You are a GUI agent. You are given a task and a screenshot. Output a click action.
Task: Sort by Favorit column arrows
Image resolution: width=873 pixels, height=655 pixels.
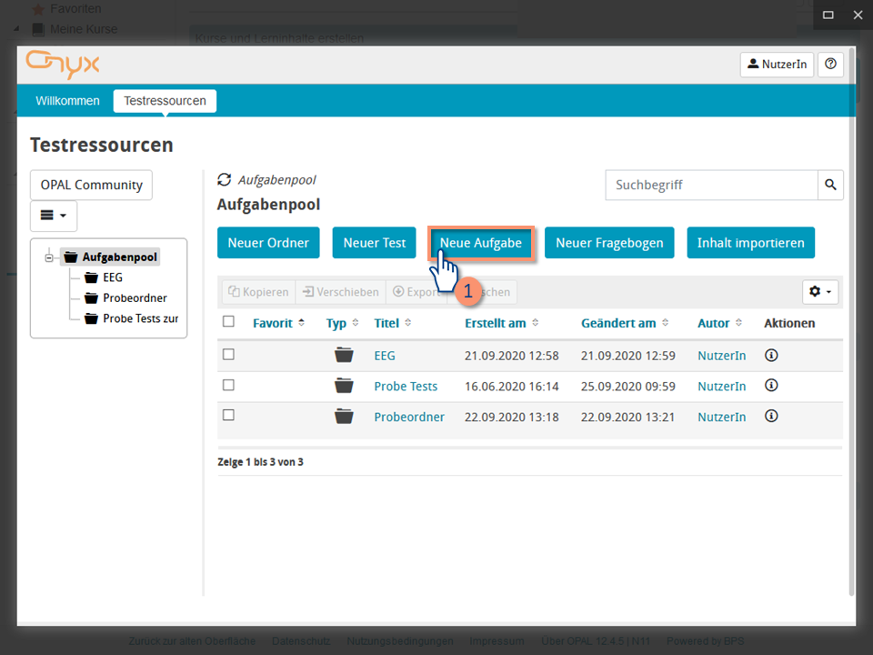point(301,322)
